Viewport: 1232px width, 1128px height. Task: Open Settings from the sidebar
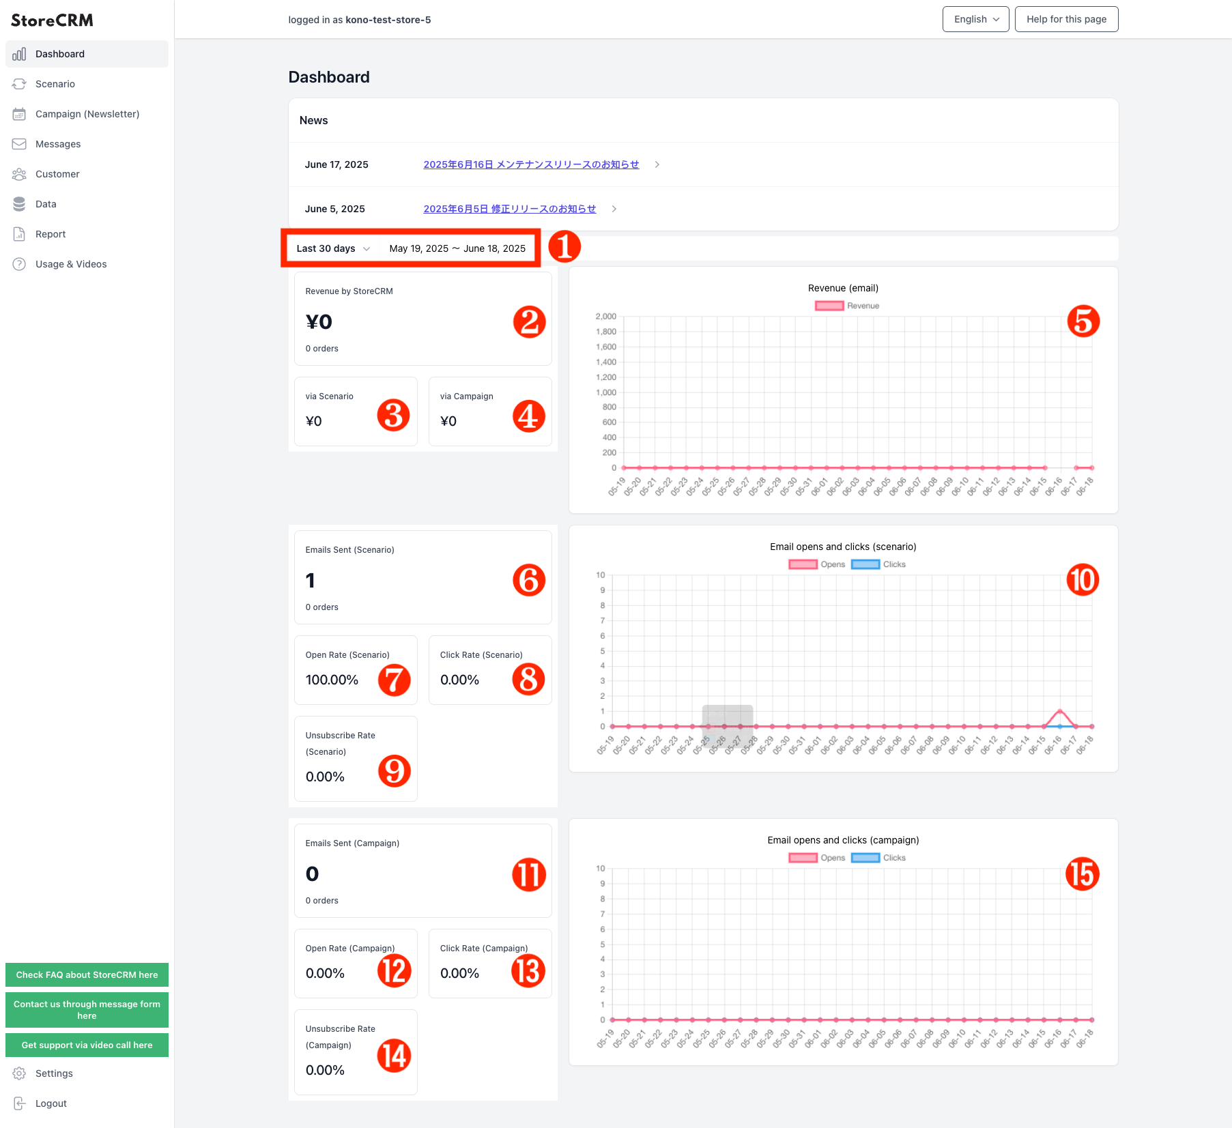[87, 1073]
